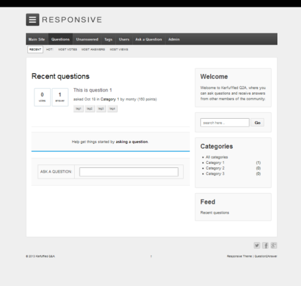Sort questions by Most Votes
The image size is (301, 286).
(68, 50)
